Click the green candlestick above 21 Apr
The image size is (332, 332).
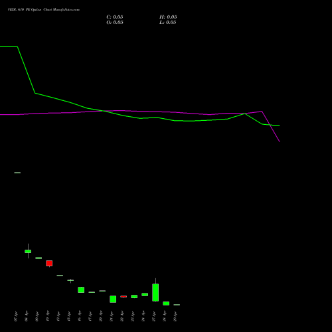tap(113, 299)
